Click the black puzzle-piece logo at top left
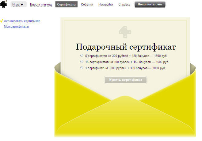The height and width of the screenshot is (141, 202). 3,4
